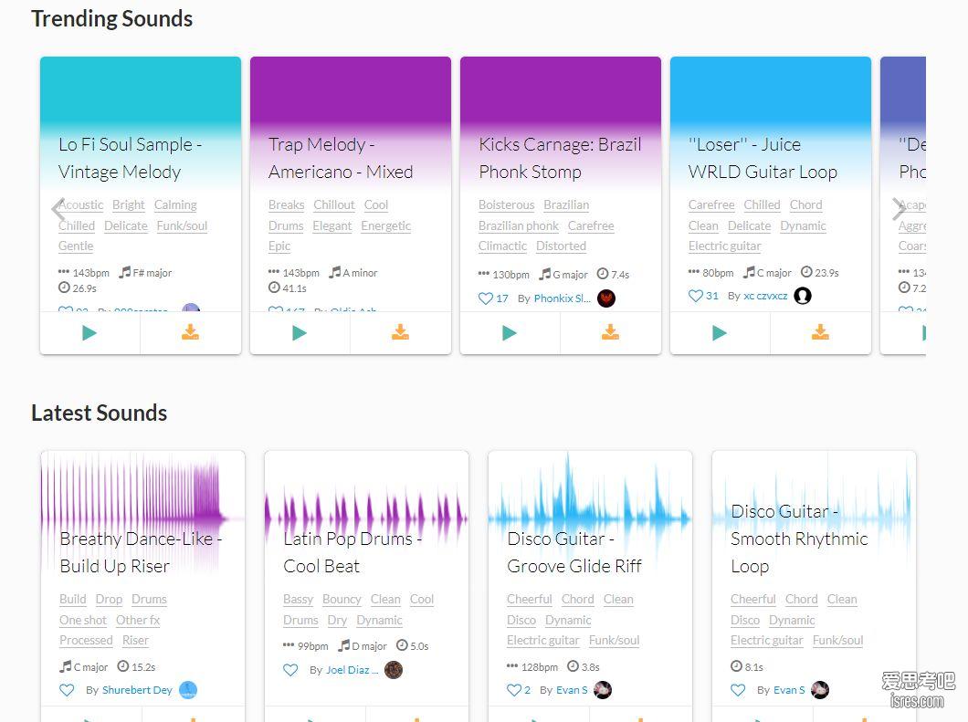Toggle heart on Breathy Dance-Like riser
The width and height of the screenshot is (968, 722).
[67, 690]
